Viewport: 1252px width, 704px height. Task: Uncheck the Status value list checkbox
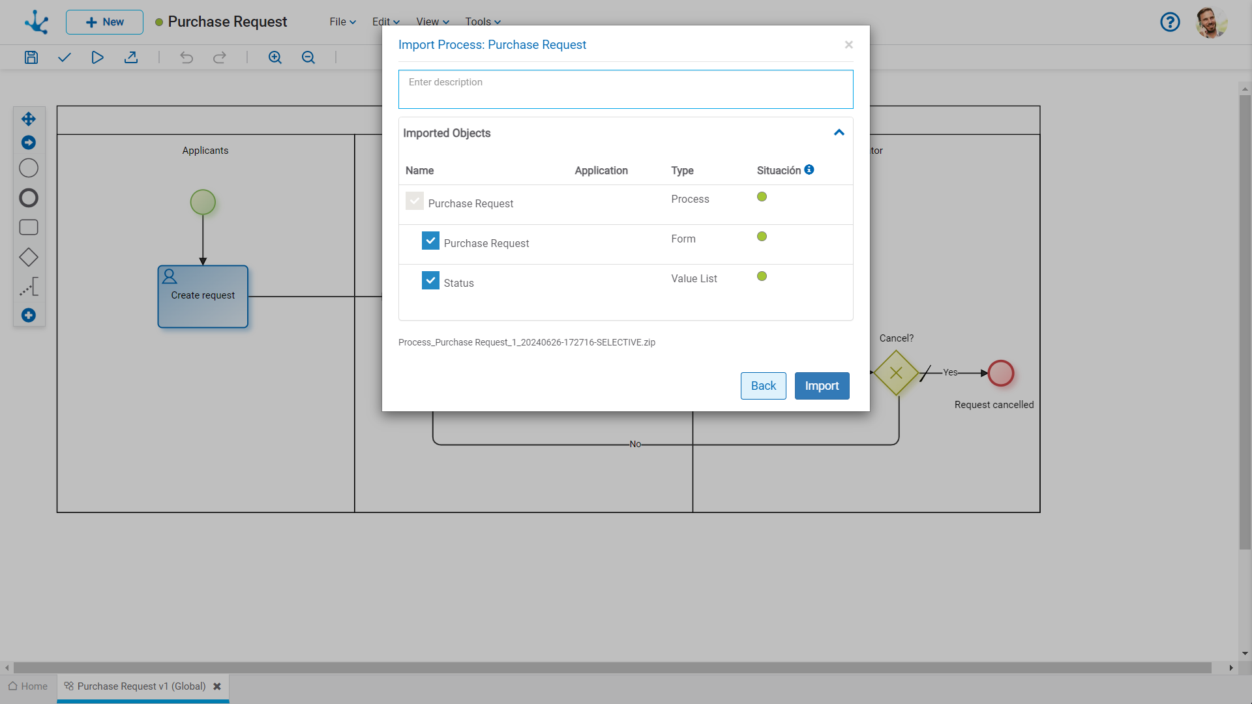click(x=430, y=280)
